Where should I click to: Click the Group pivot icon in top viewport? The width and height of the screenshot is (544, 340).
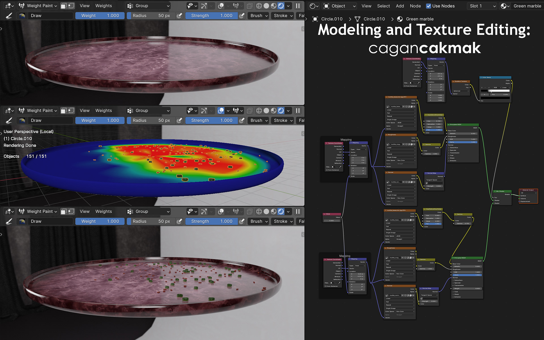coord(130,6)
